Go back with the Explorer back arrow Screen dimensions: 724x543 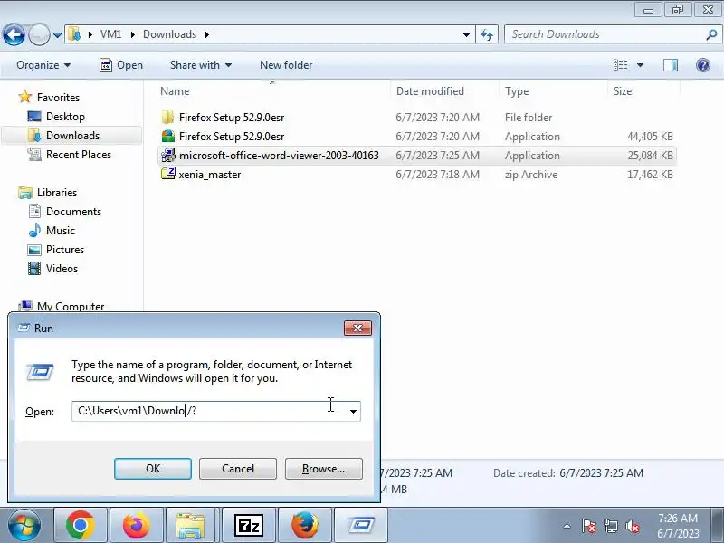[14, 34]
